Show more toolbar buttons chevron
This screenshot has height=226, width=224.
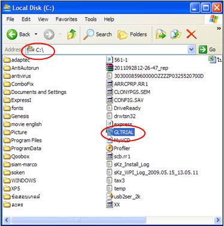tap(219, 29)
